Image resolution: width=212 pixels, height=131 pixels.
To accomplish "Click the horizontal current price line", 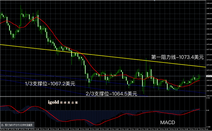I will pyautogui.click(x=103, y=76).
